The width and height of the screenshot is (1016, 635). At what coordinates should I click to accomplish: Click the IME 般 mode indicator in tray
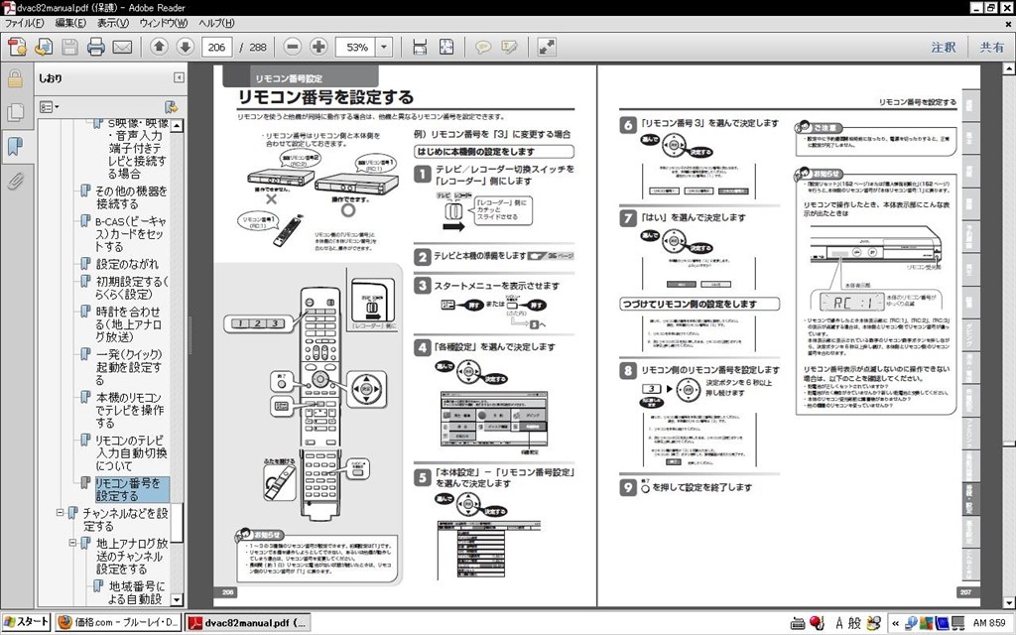pyautogui.click(x=854, y=623)
